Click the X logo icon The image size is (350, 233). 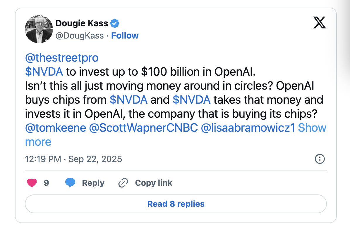[x=319, y=23]
